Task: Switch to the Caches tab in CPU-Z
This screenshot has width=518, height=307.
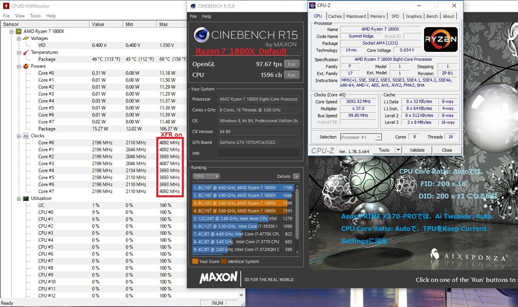Action: point(335,16)
